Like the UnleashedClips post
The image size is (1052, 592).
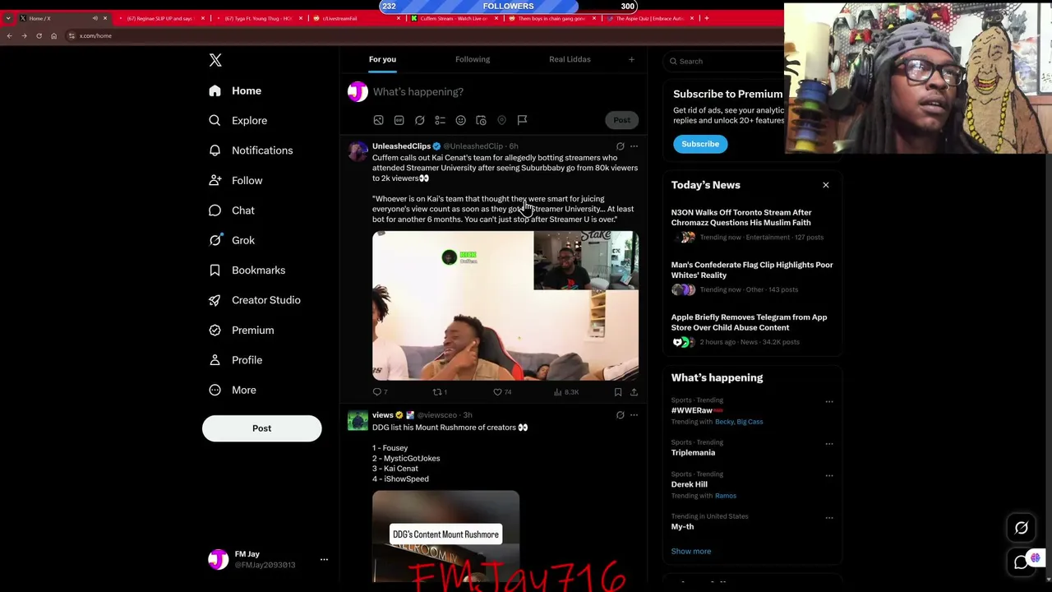[501, 392]
